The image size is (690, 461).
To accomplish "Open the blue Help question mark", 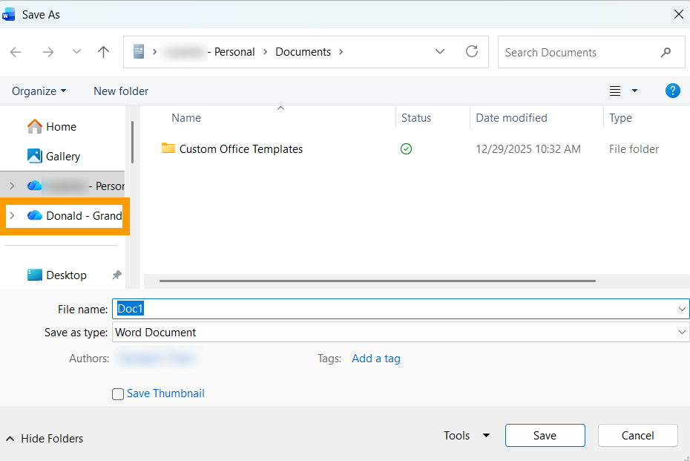I will pos(672,91).
